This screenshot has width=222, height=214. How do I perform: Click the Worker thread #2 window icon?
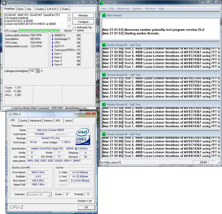[104, 75]
